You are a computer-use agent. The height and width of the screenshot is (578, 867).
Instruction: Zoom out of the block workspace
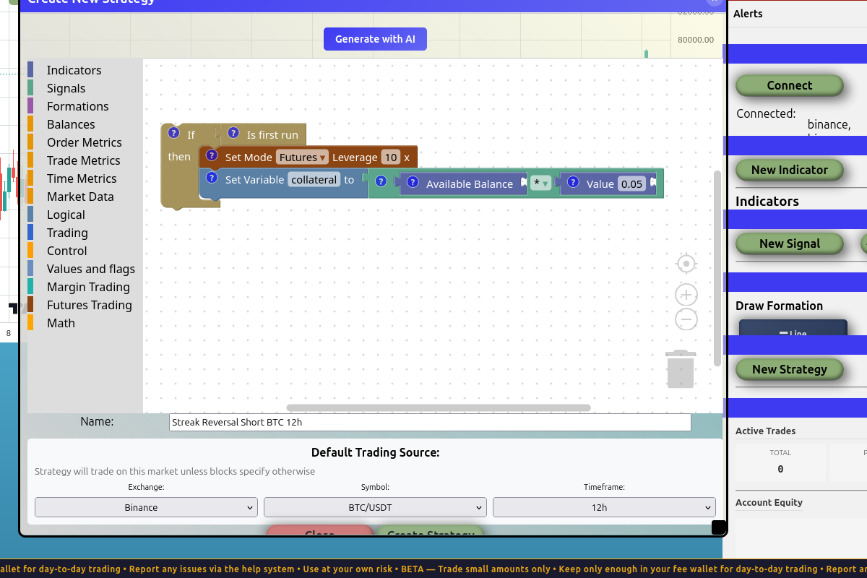coord(686,319)
